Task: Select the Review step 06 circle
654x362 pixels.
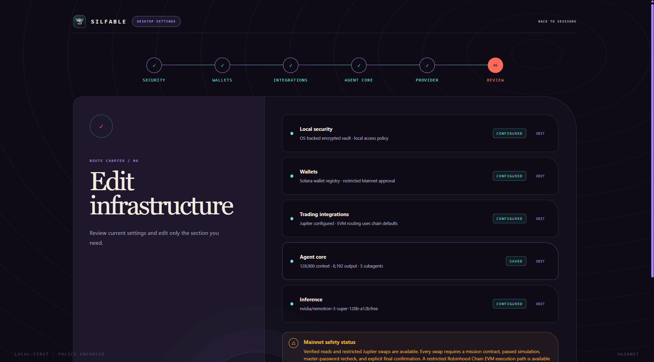Action: tap(495, 65)
